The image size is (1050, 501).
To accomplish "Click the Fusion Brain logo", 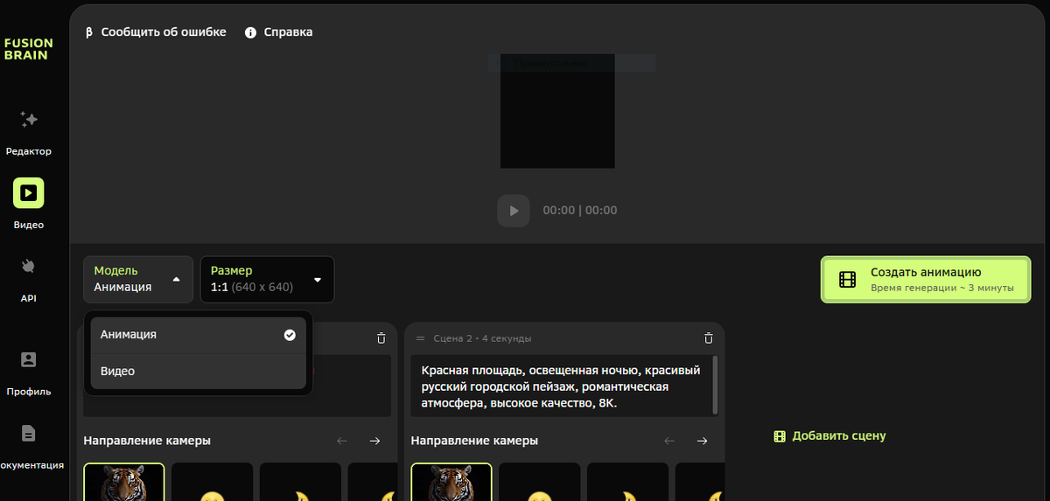I will [28, 49].
